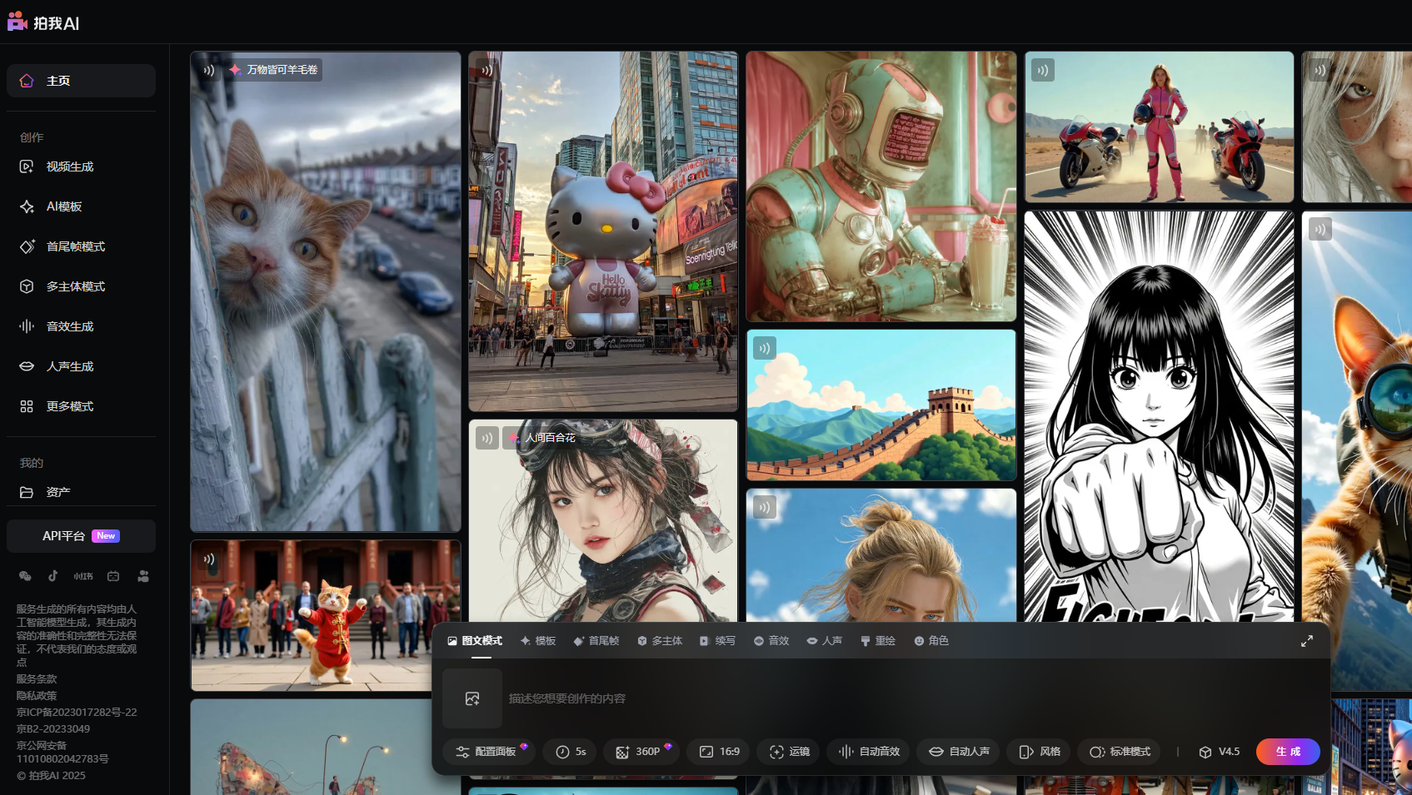Toggle the 标准模式 standard mode option
Viewport: 1412px width, 795px height.
click(1120, 752)
